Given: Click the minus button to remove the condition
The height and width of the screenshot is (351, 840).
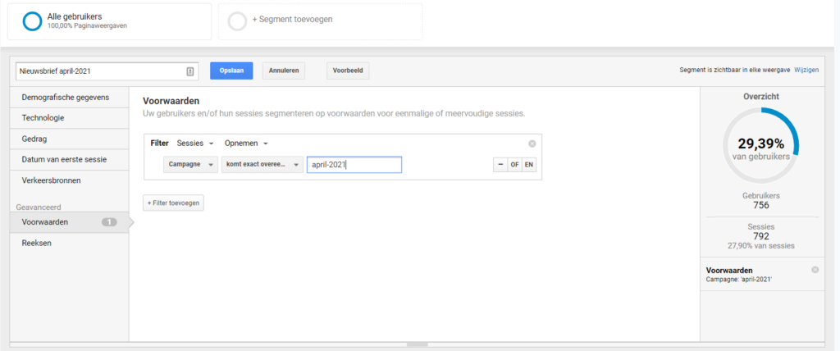Looking at the screenshot, I should point(500,165).
